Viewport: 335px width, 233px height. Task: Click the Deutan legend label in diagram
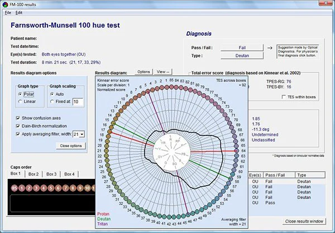click(x=104, y=219)
